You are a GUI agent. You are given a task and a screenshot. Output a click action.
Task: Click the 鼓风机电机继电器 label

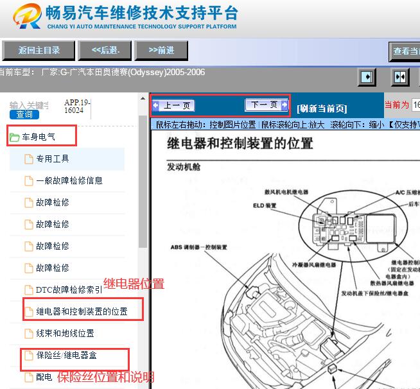[x=286, y=192]
